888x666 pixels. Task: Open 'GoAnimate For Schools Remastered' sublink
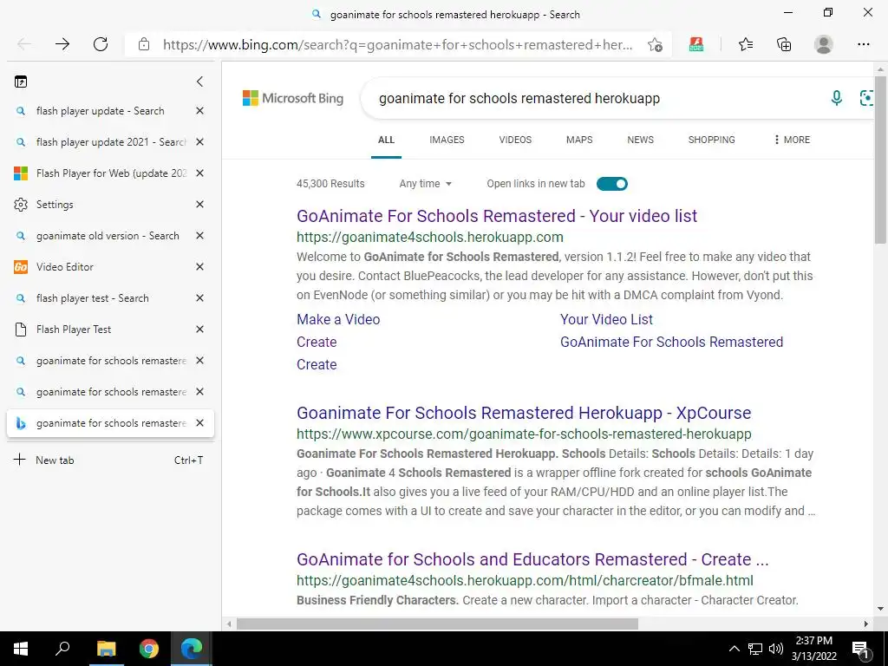(x=671, y=342)
